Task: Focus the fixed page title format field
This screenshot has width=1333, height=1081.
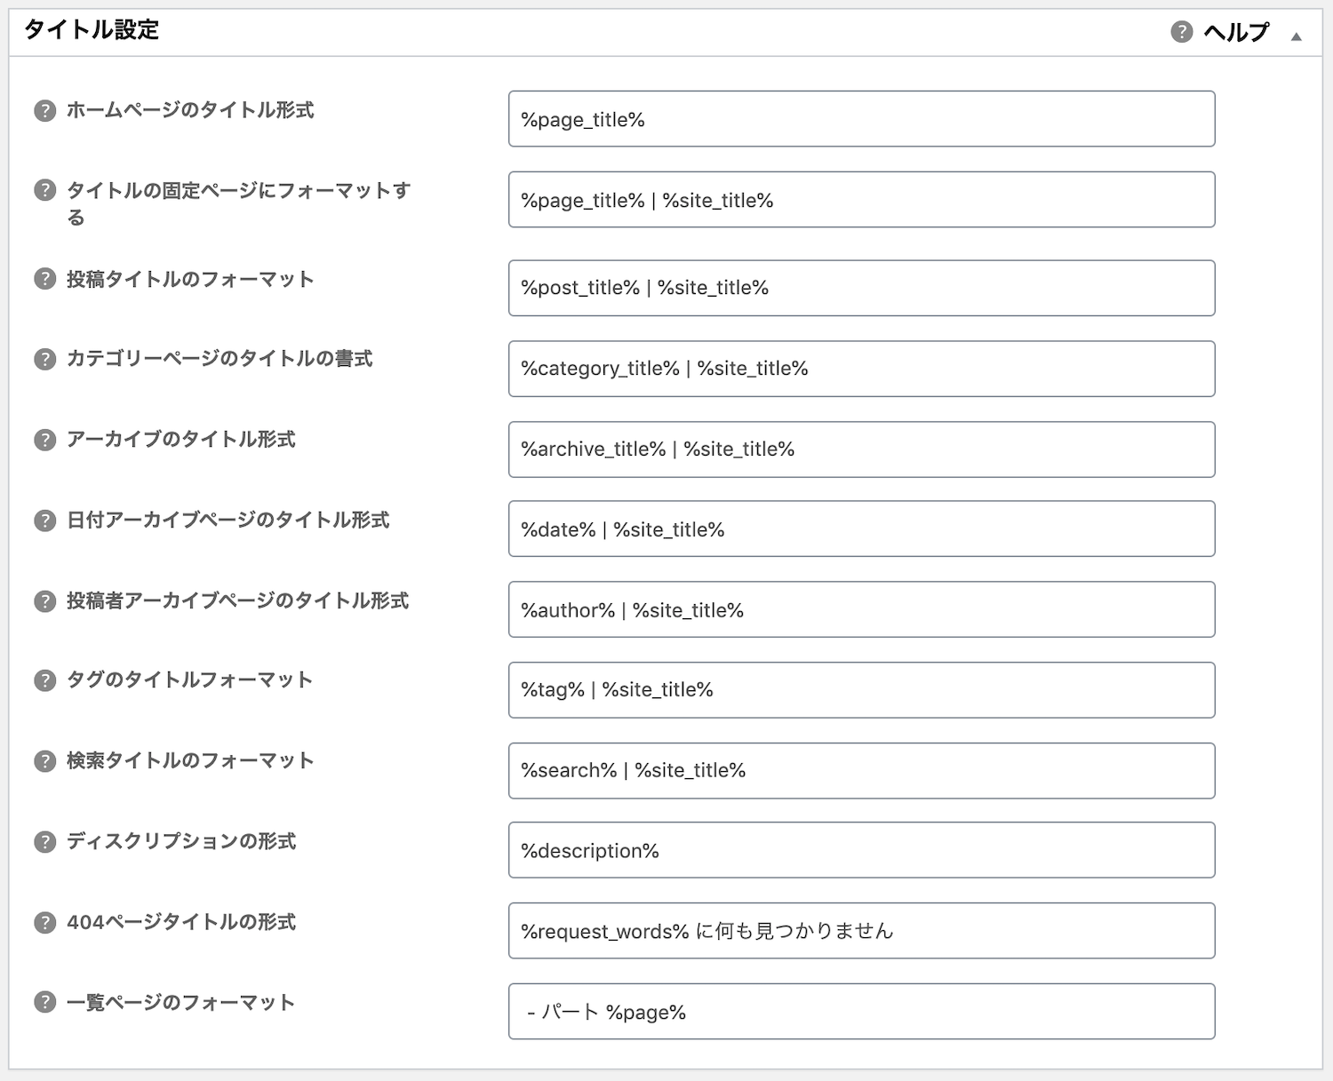Action: [861, 200]
